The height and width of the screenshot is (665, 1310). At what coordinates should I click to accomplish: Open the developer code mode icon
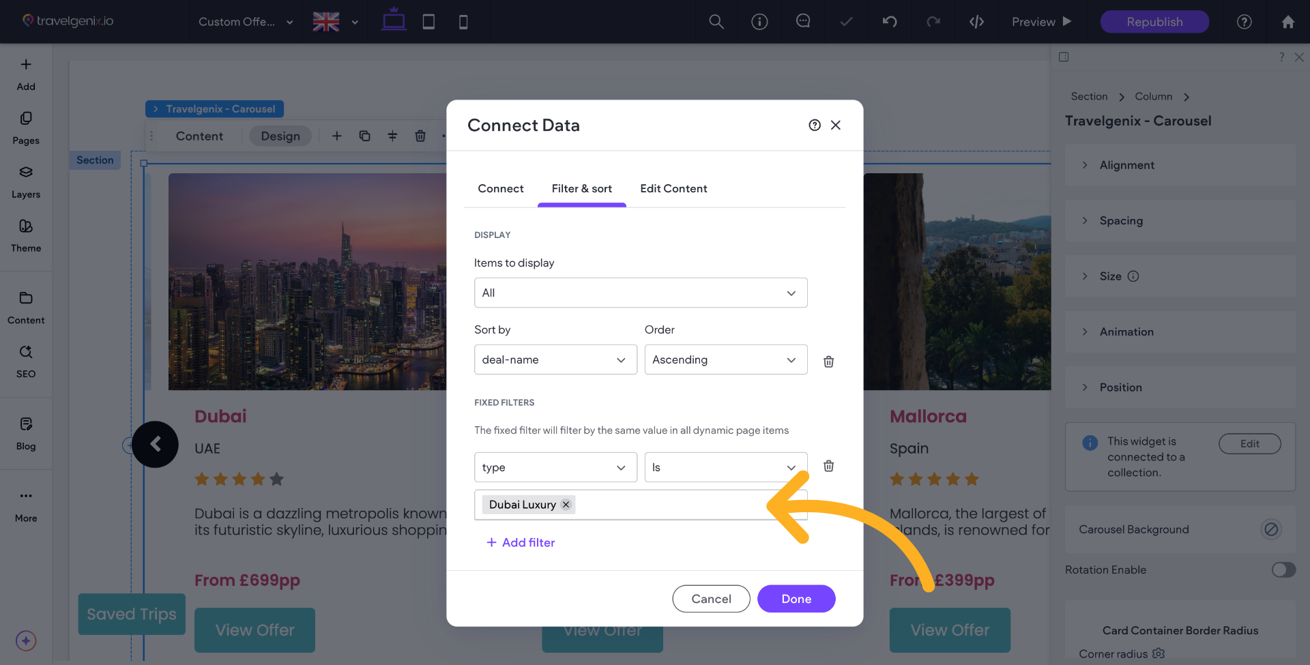(x=976, y=22)
